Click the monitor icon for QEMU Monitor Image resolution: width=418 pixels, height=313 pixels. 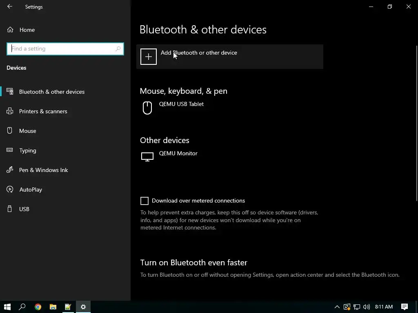[147, 157]
